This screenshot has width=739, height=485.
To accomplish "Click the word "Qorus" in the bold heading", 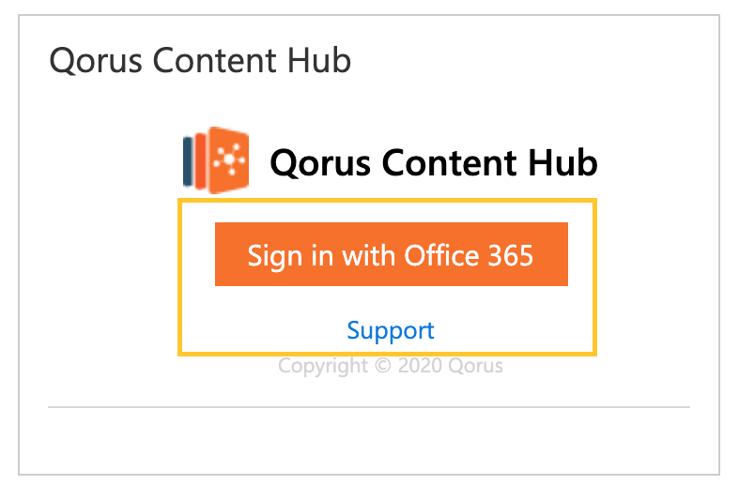I will click(x=313, y=162).
